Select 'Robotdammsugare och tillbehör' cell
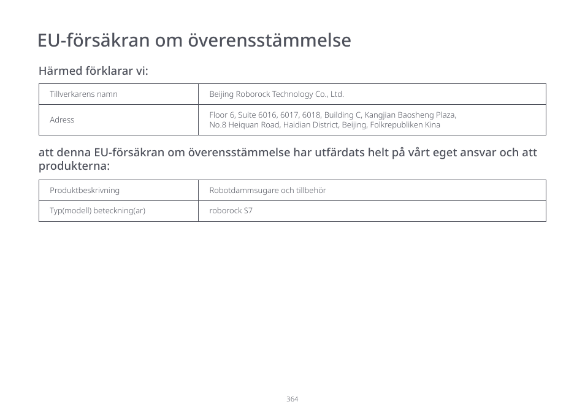 coord(372,191)
